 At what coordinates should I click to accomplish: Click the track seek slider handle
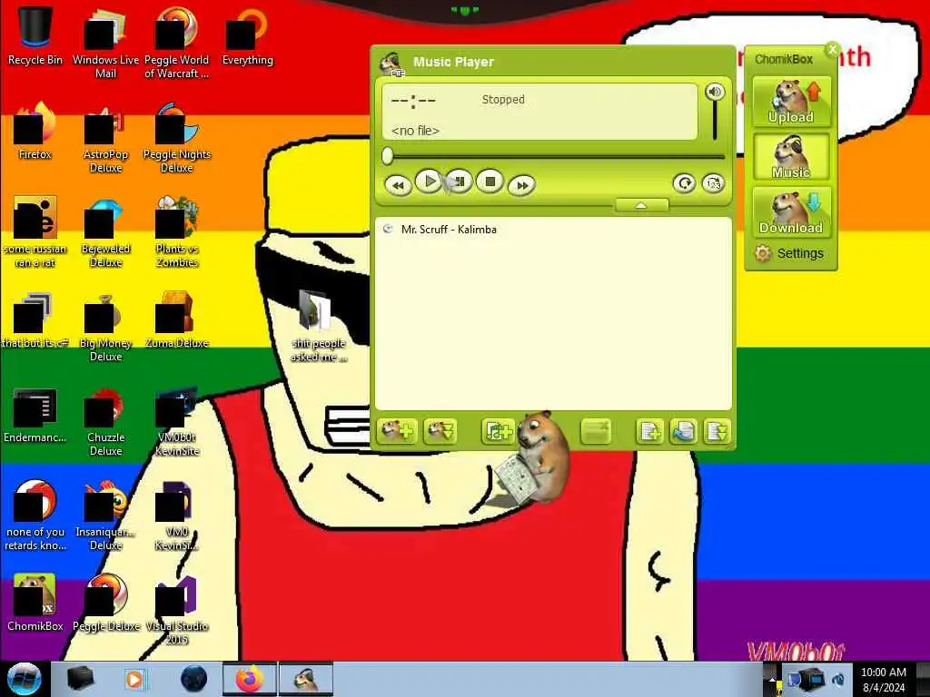coord(387,156)
